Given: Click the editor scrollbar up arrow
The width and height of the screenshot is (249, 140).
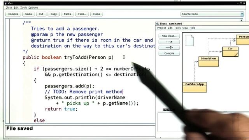Looking at the screenshot, I should (241, 20).
